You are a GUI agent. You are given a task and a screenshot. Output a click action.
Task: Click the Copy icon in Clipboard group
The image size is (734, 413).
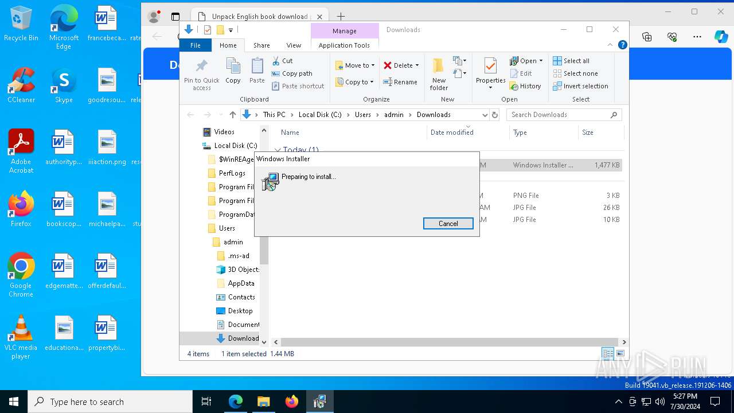(x=233, y=67)
